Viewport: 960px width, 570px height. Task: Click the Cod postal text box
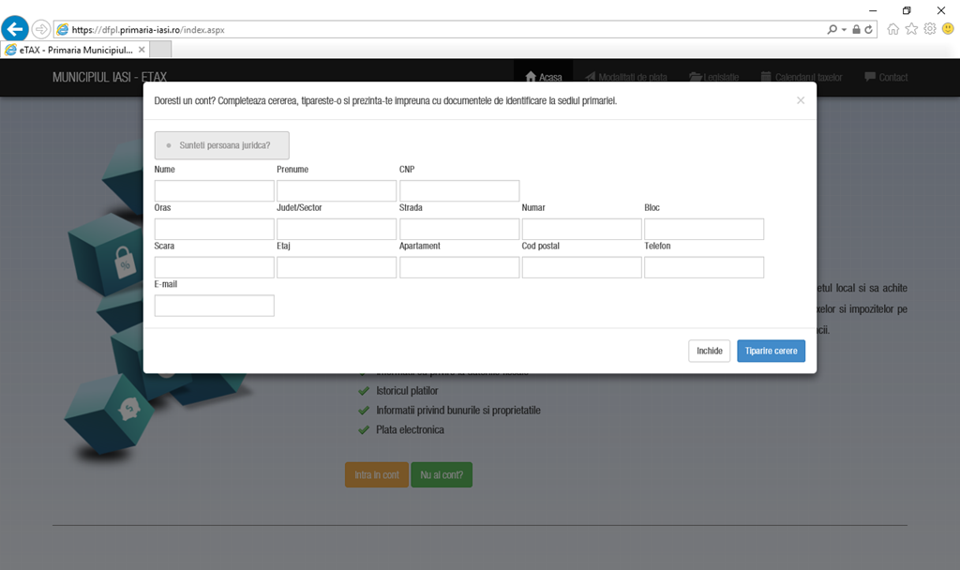(x=581, y=267)
